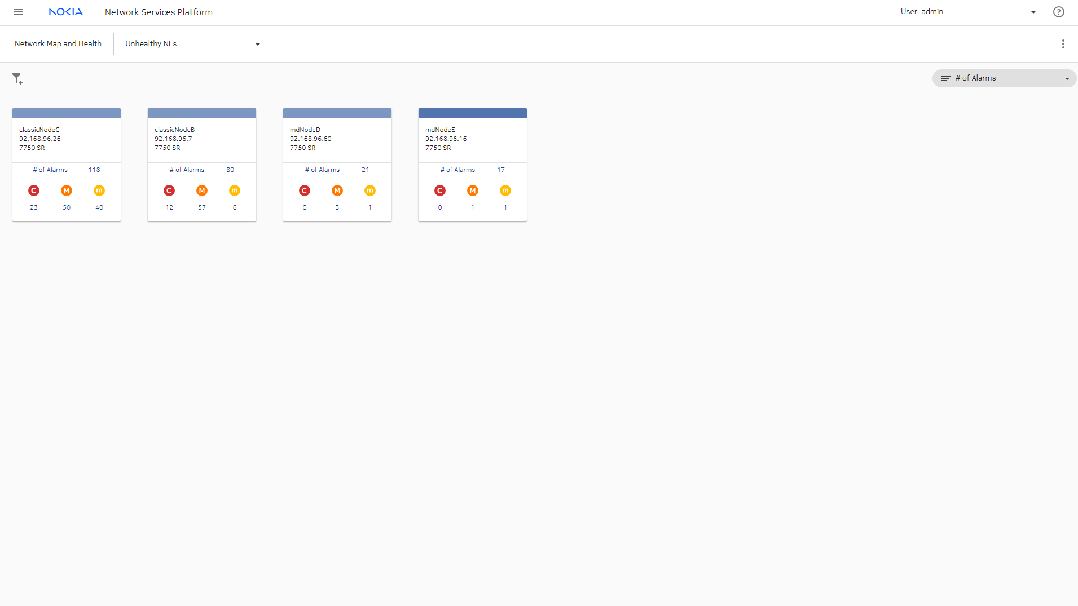1078x606 pixels.
Task: Select the classicNodeB card name
Action: tap(174, 130)
